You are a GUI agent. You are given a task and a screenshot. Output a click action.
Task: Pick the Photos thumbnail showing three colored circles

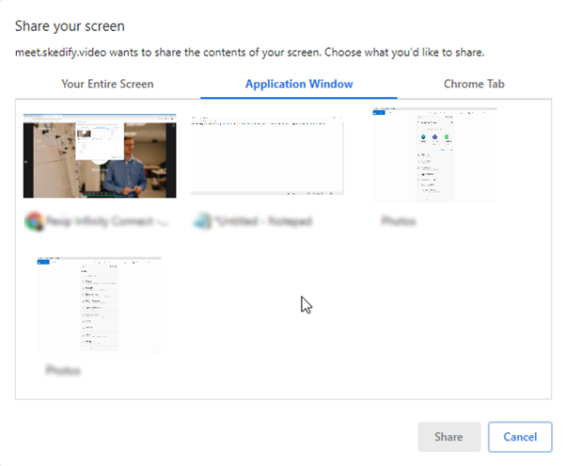point(434,155)
